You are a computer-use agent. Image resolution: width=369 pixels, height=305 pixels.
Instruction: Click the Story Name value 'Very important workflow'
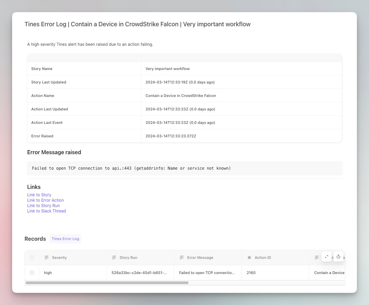[168, 69]
